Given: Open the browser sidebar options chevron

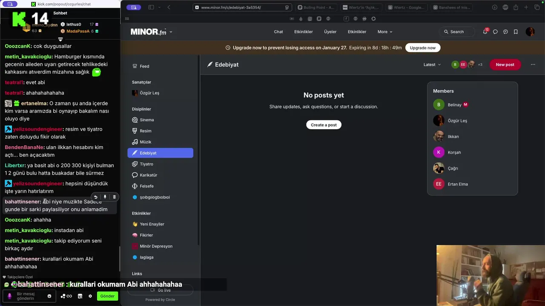Looking at the screenshot, I should tap(159, 7).
